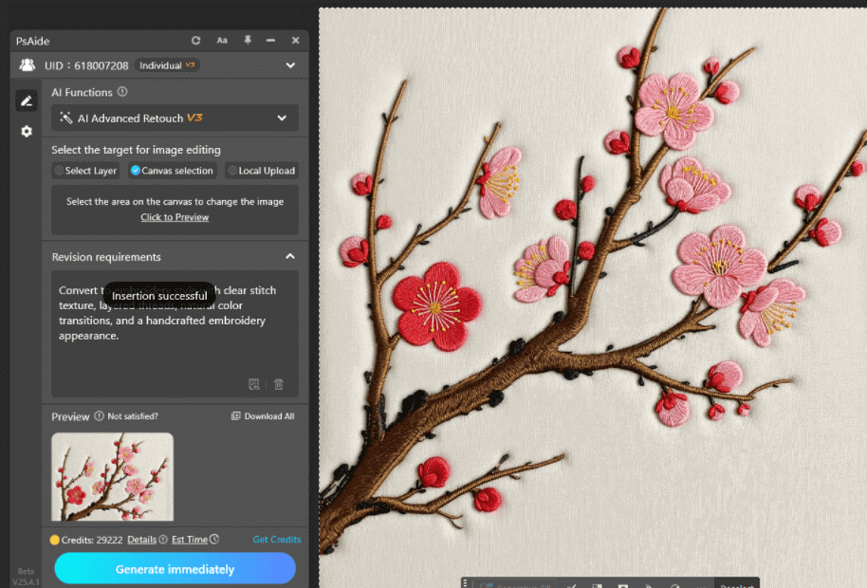
Task: Pin the PsAide panel with the pin icon
Action: point(248,41)
